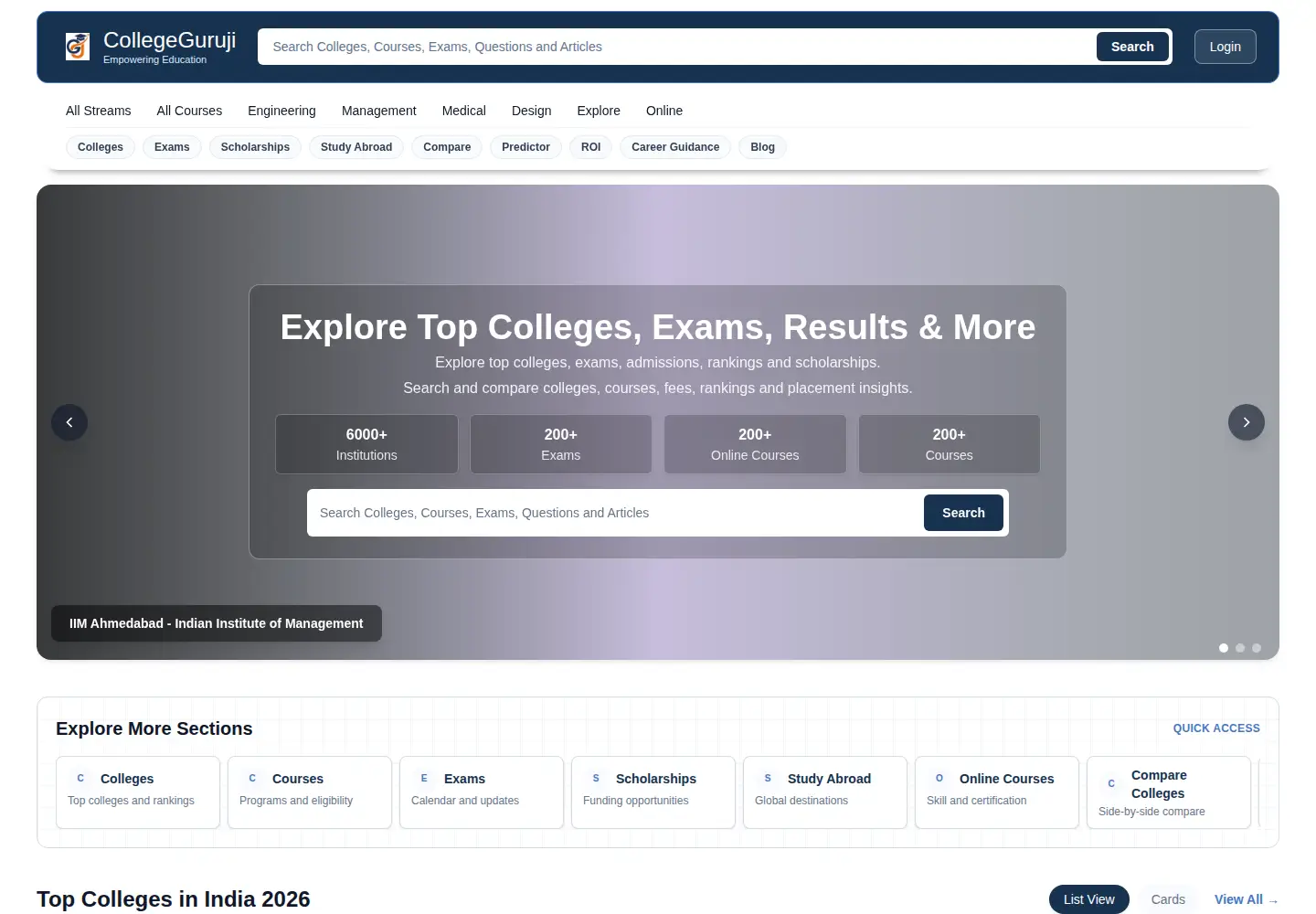This screenshot has height=914, width=1316.
Task: Go to previous hero slide arrow
Action: [x=69, y=422]
